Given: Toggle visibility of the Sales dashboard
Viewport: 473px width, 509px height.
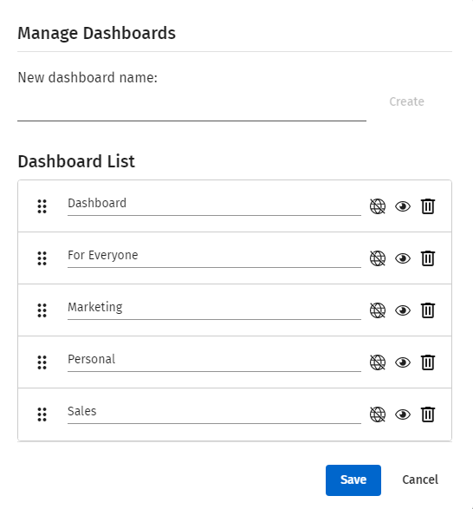Looking at the screenshot, I should point(403,414).
